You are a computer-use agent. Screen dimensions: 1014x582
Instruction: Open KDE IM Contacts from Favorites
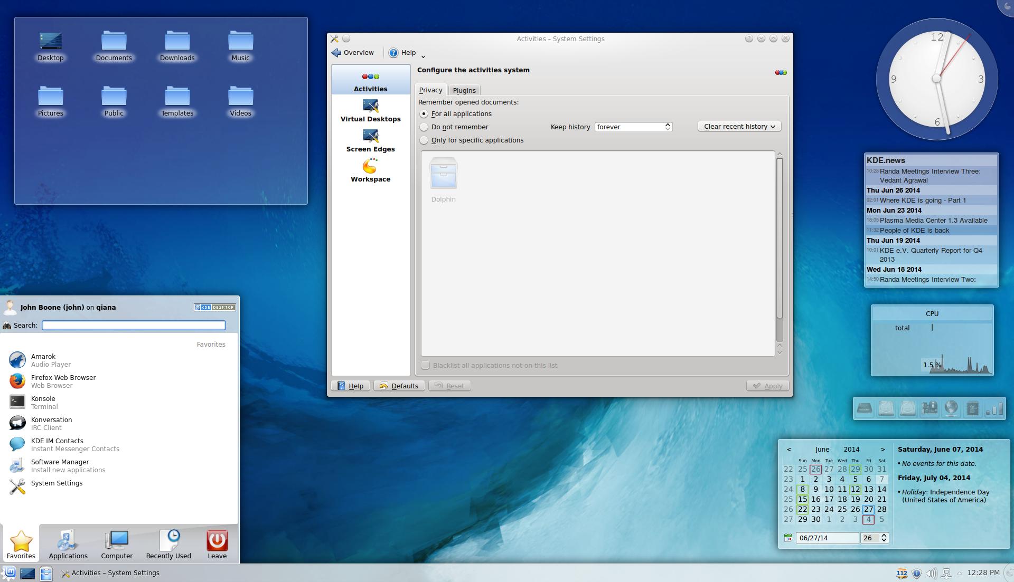[x=119, y=445]
